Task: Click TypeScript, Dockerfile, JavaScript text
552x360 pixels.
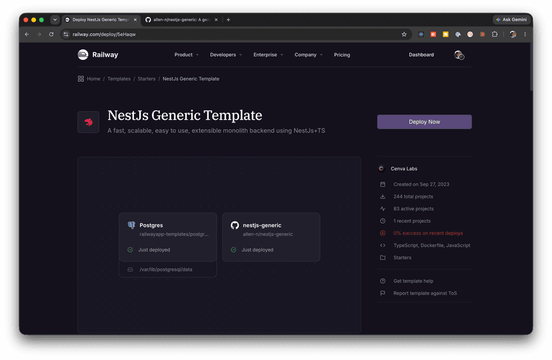Action: 431,245
